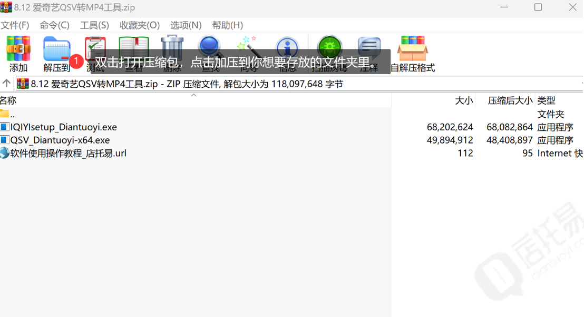This screenshot has height=317, width=584.
Task: Click the Self-Extracting (自解压格式) box icon
Action: coord(413,48)
